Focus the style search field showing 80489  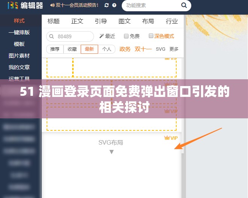(70, 36)
